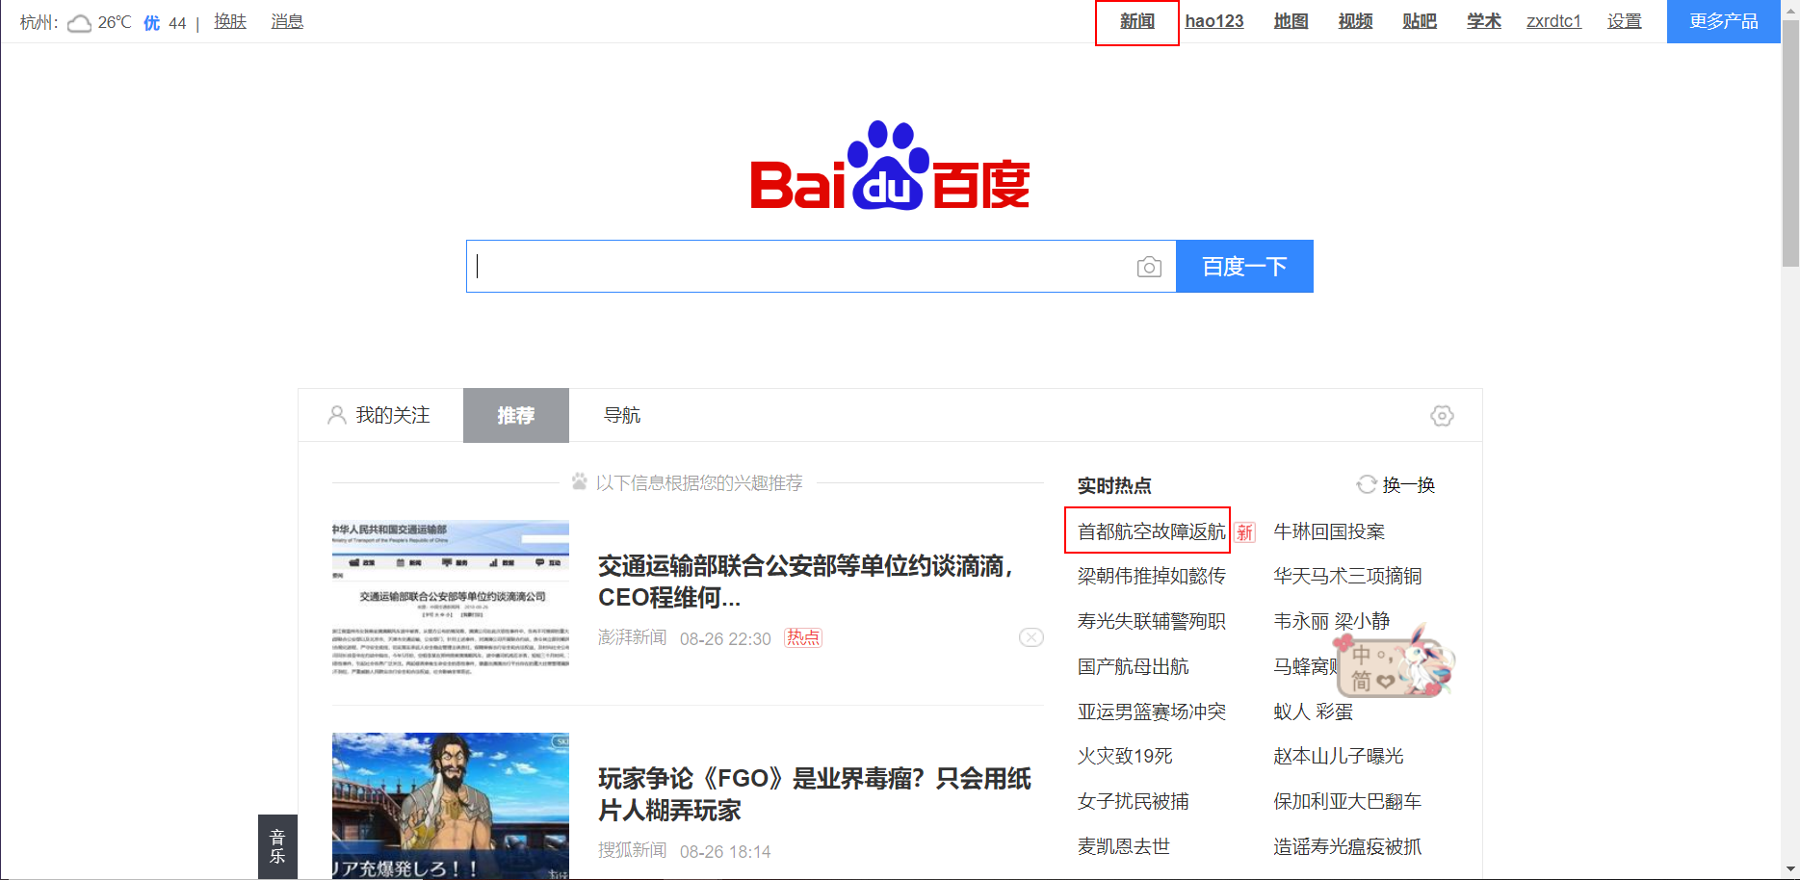
Task: Open hot topic 赵本山儿子曝光
Action: (x=1338, y=756)
